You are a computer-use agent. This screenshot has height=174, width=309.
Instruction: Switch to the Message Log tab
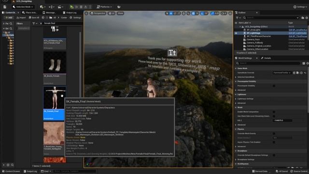[49, 13]
